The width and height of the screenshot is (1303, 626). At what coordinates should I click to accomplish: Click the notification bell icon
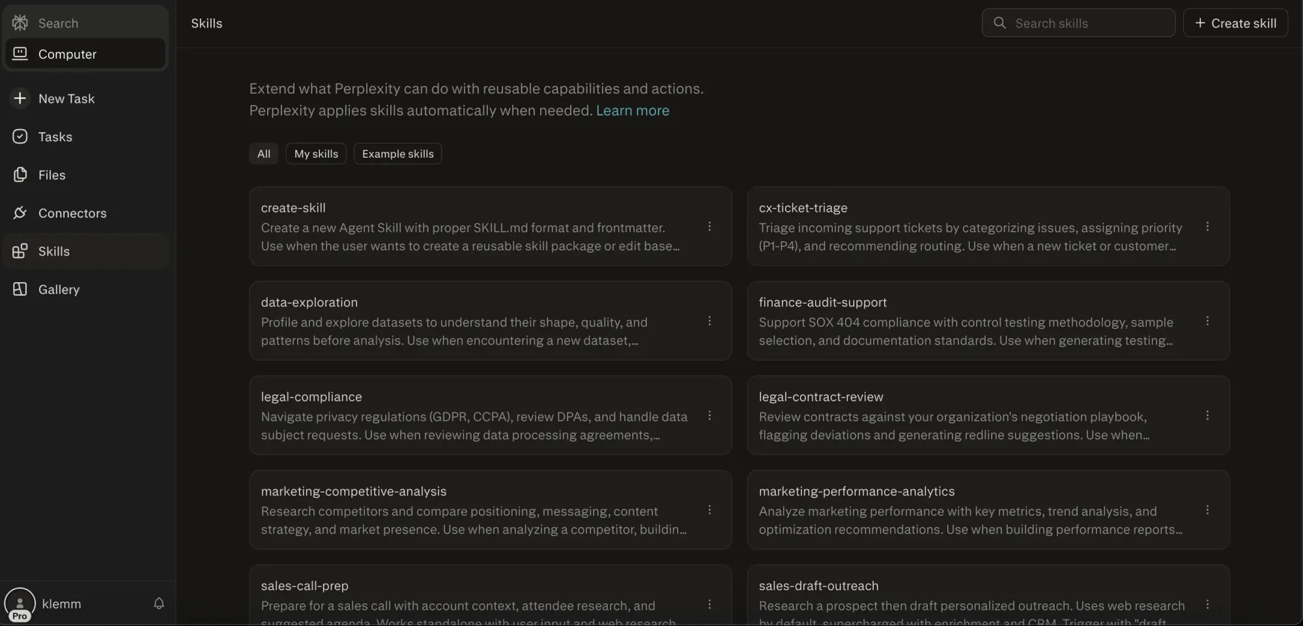click(159, 603)
